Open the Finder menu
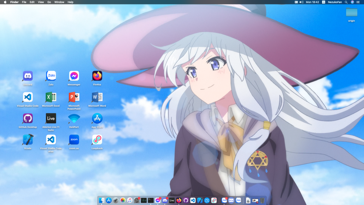The width and height of the screenshot is (364, 205). pos(15,2)
